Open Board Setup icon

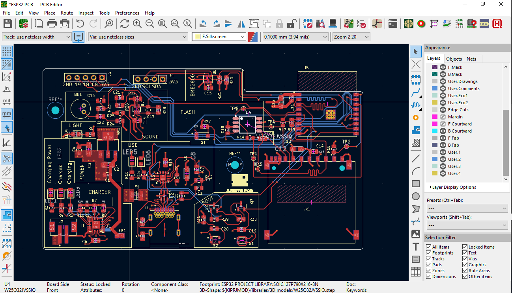(x=24, y=24)
